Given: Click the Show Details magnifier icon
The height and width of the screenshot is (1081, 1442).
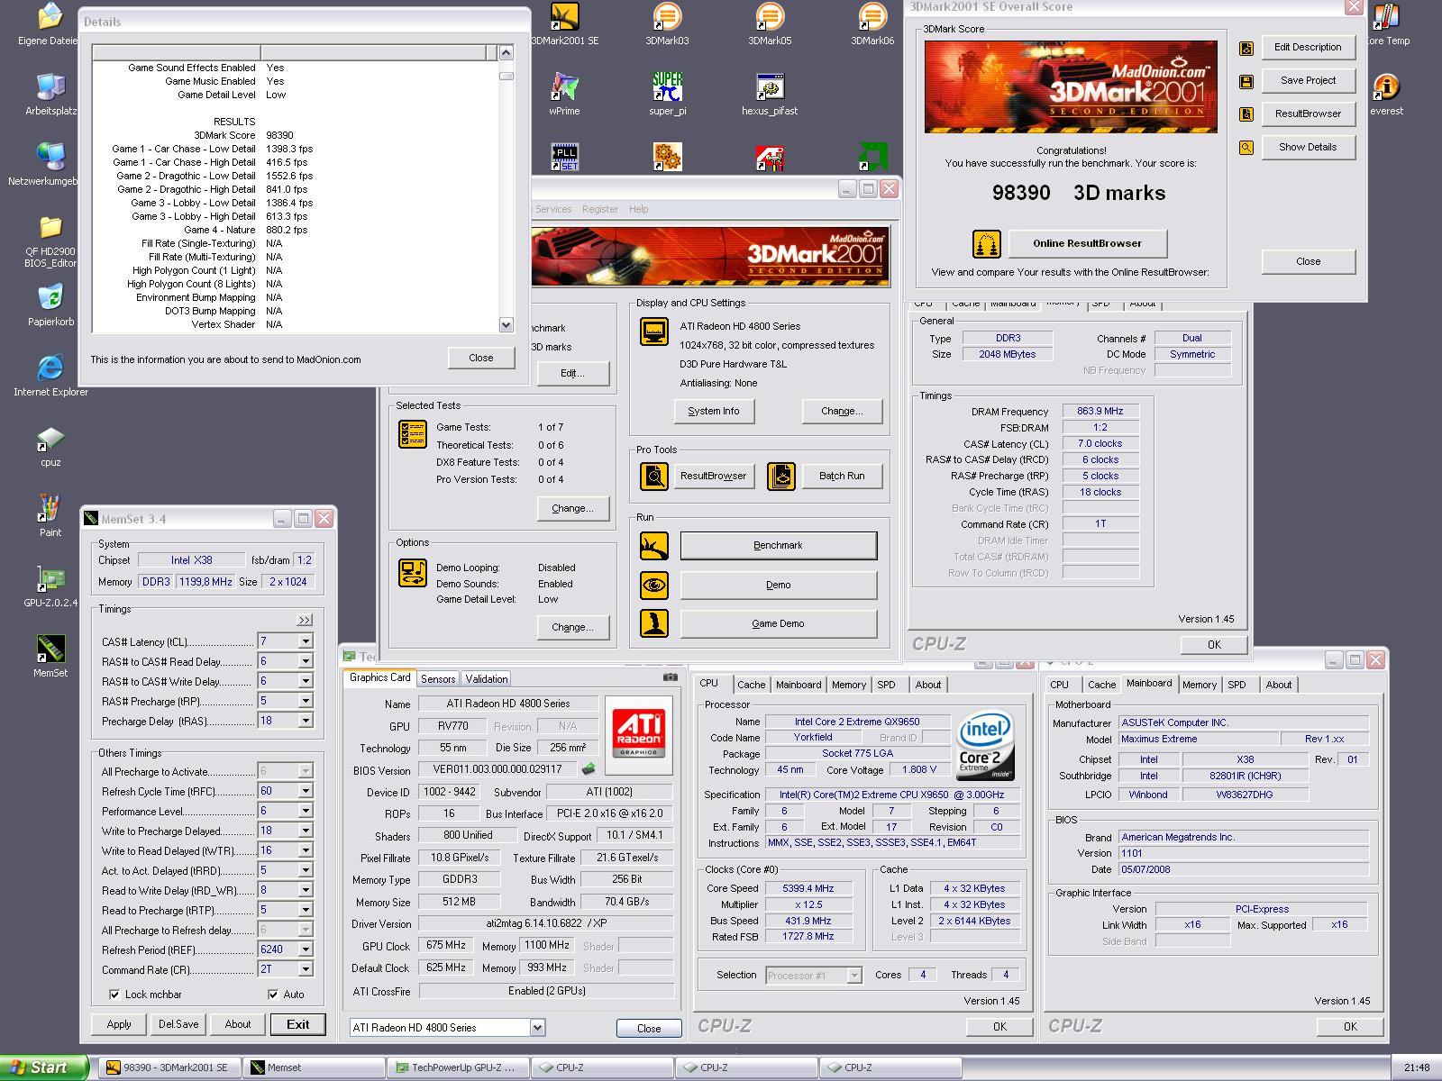Looking at the screenshot, I should click(1246, 148).
